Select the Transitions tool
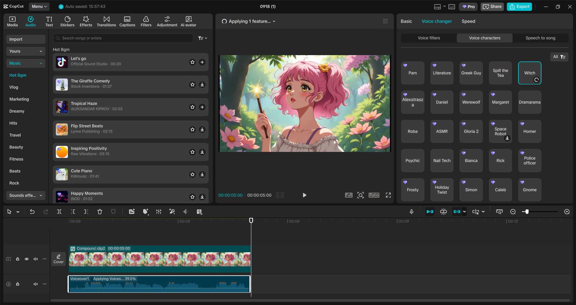The image size is (576, 305). 106,21
